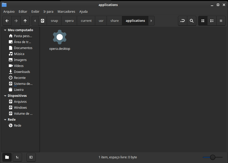The height and width of the screenshot is (163, 228).
Task: Jump to the opera path segment
Action: (69, 21)
